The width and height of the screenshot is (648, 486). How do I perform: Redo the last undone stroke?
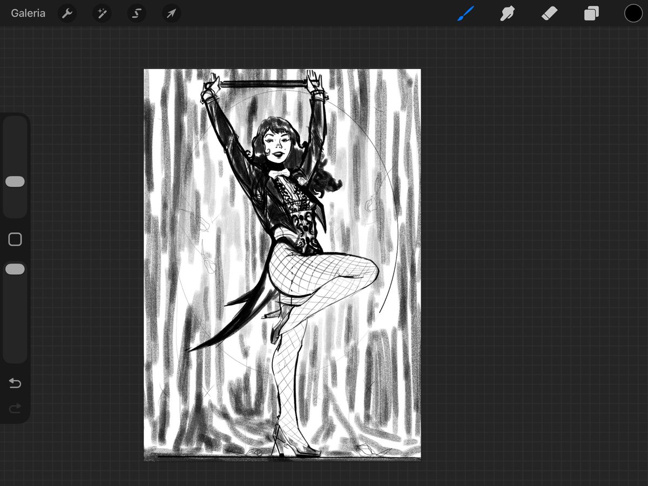tap(15, 408)
